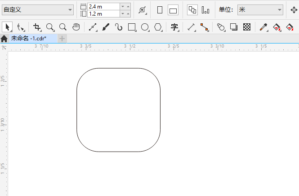Viewport: 299px width, 196px height.
Task: Select the Artistic Media brush tool
Action: (106, 27)
